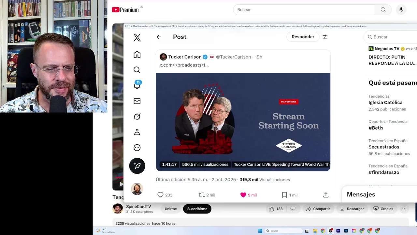Focus the YouTube Buscar search field
Screen dimensions: 417x235
click(304, 10)
